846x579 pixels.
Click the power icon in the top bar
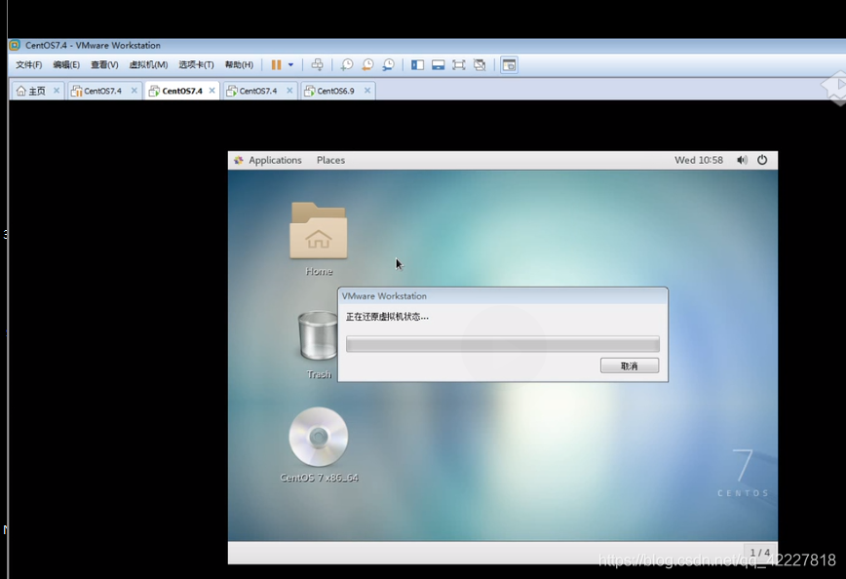762,160
